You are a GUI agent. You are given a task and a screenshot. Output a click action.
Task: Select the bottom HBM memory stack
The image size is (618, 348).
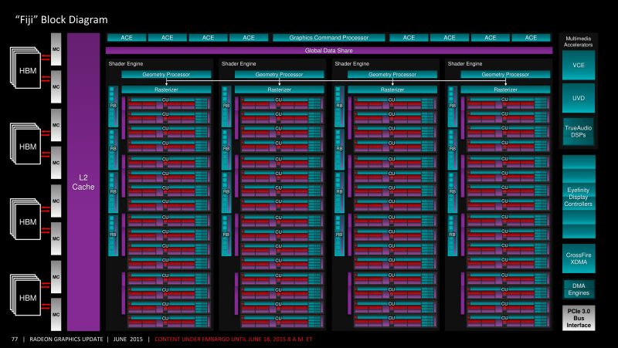25,296
